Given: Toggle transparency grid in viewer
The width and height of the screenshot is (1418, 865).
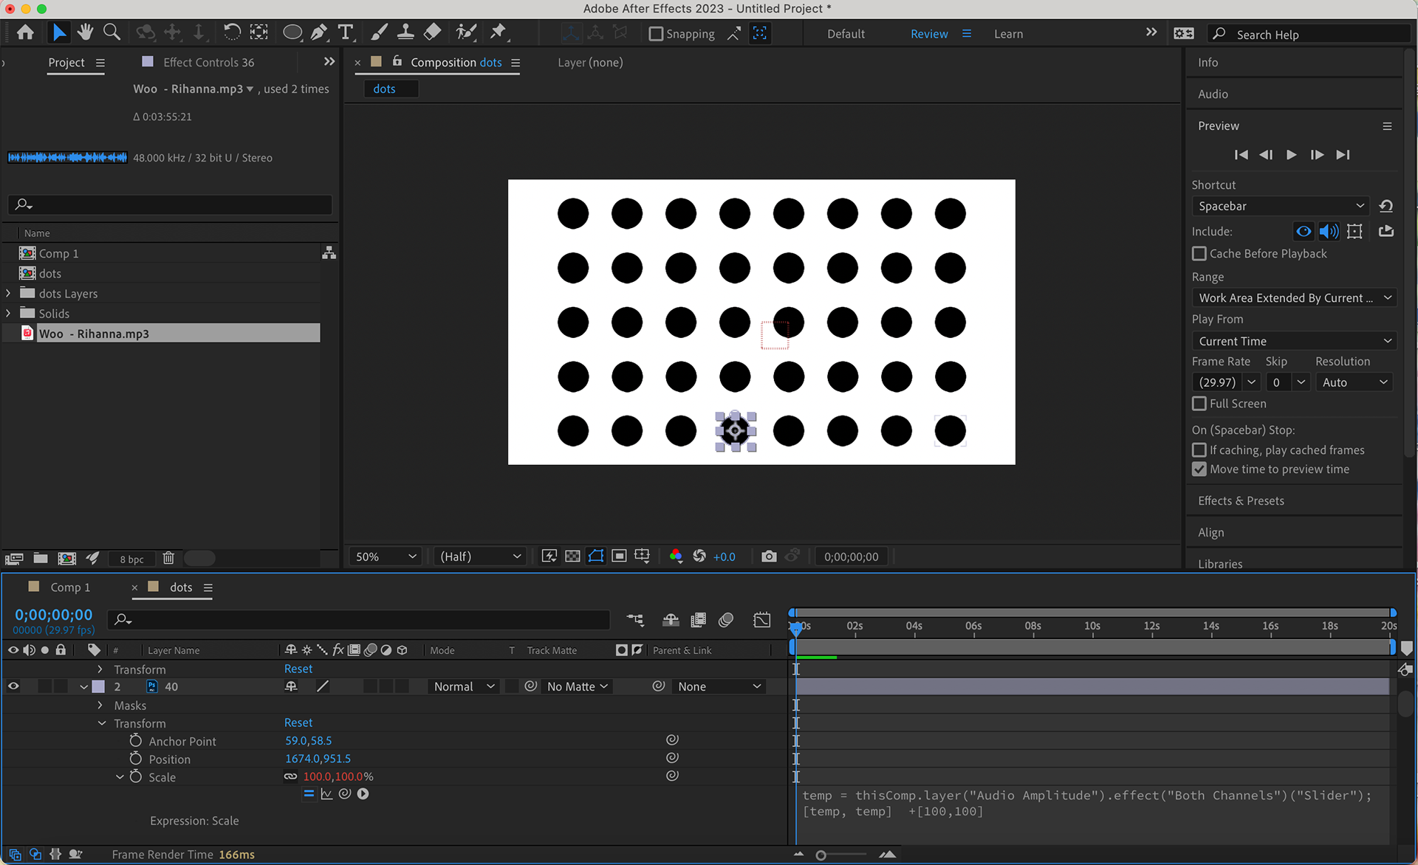Looking at the screenshot, I should coord(572,556).
